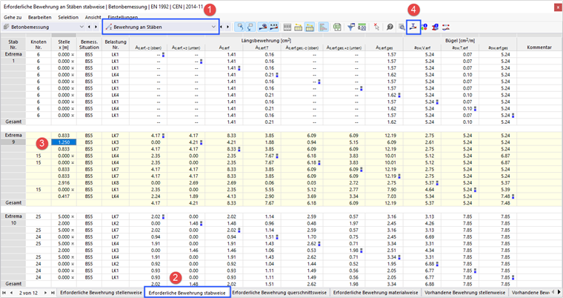Open the Ansicht menu
Screen dimensions: 563x298
point(93,17)
